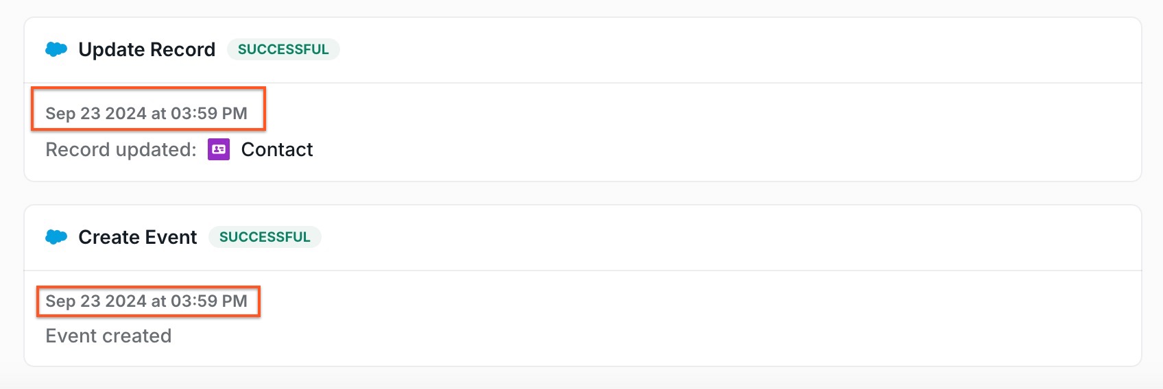Select the purple Contact record icon
Image resolution: width=1163 pixels, height=389 pixels.
[219, 149]
